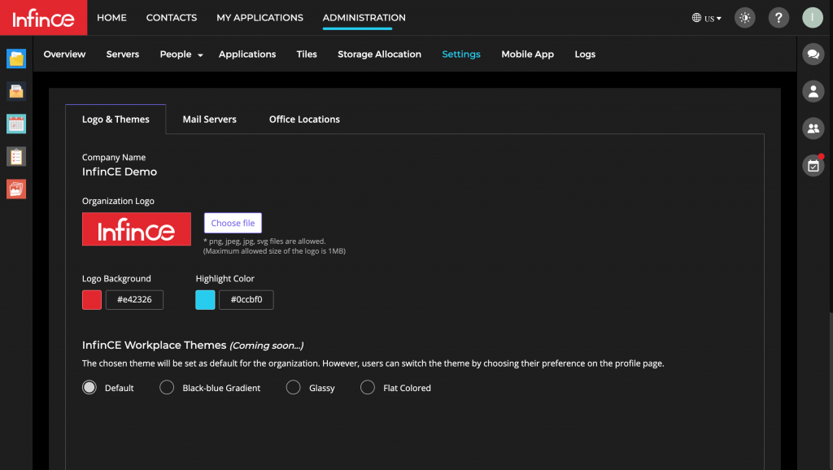The image size is (833, 470).
Task: Click the cyan Highlight Color swatch
Action: click(x=205, y=299)
